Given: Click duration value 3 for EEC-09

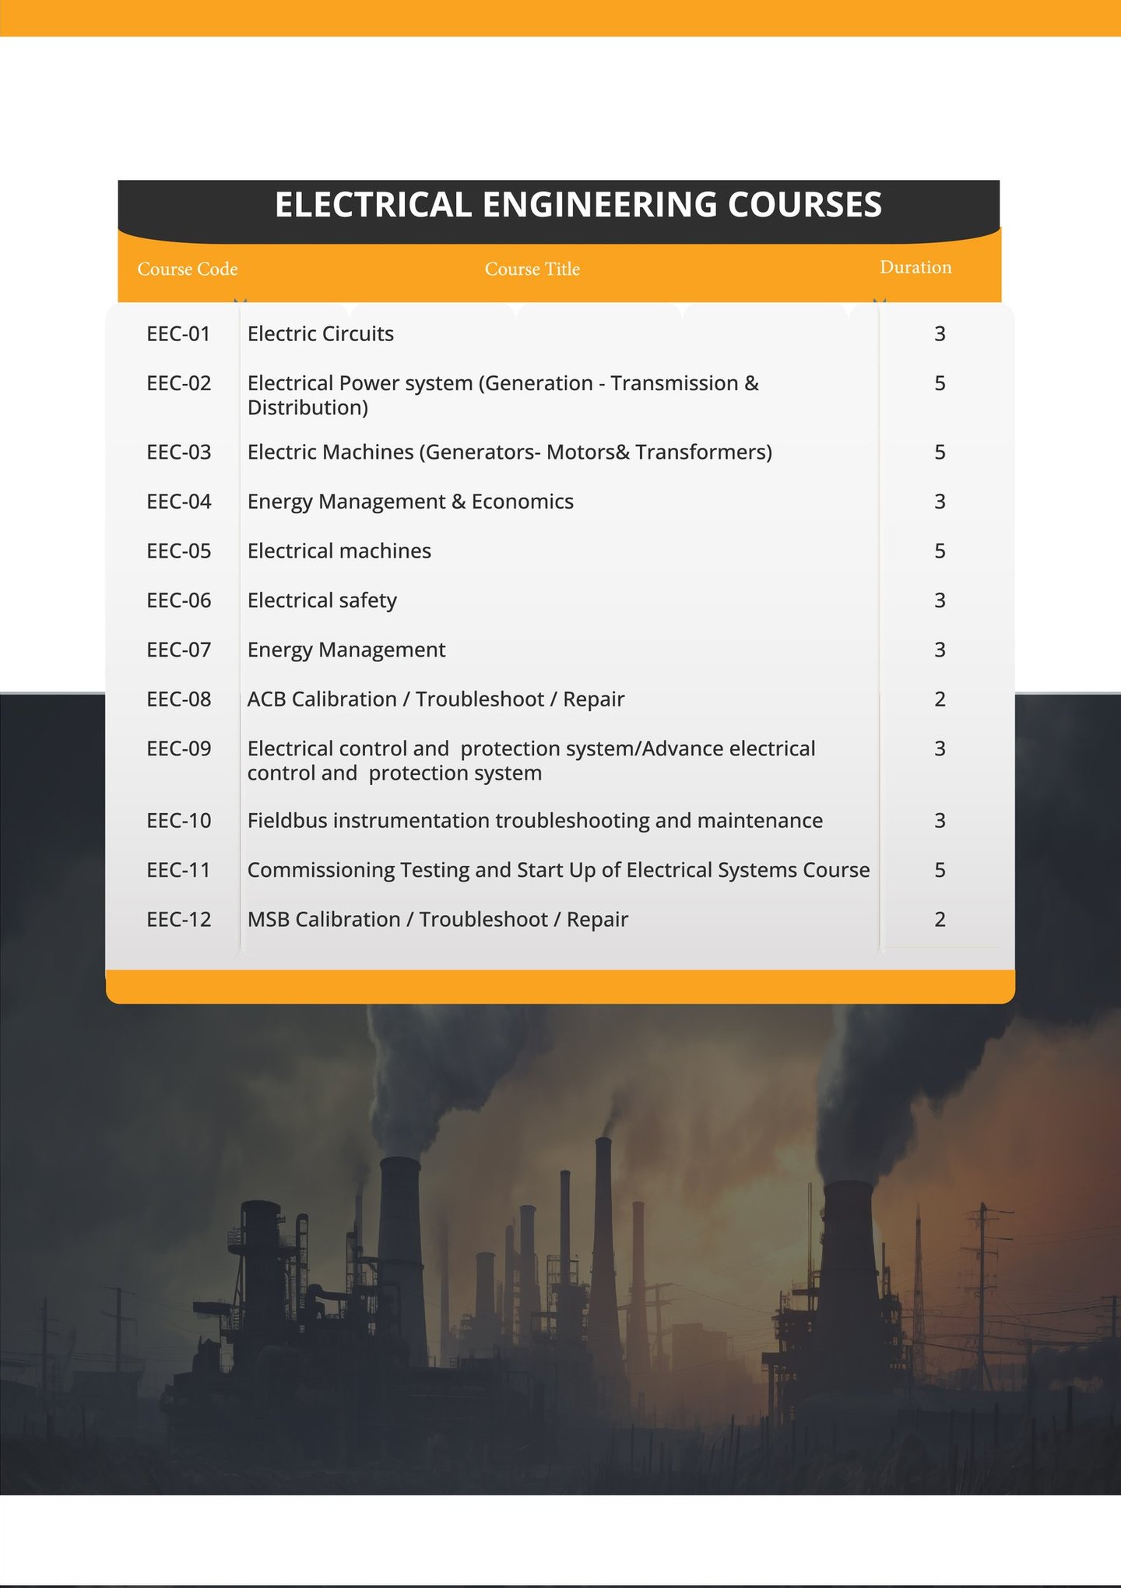Looking at the screenshot, I should (x=940, y=748).
